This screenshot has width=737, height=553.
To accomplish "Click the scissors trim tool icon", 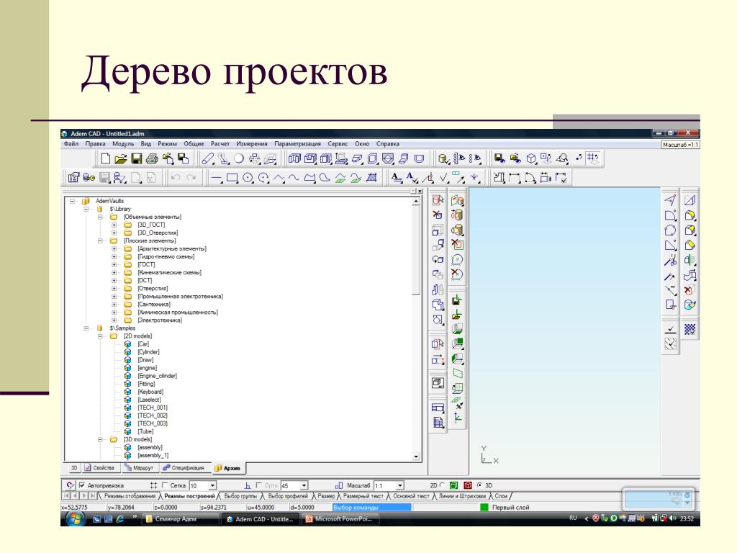I will (670, 260).
